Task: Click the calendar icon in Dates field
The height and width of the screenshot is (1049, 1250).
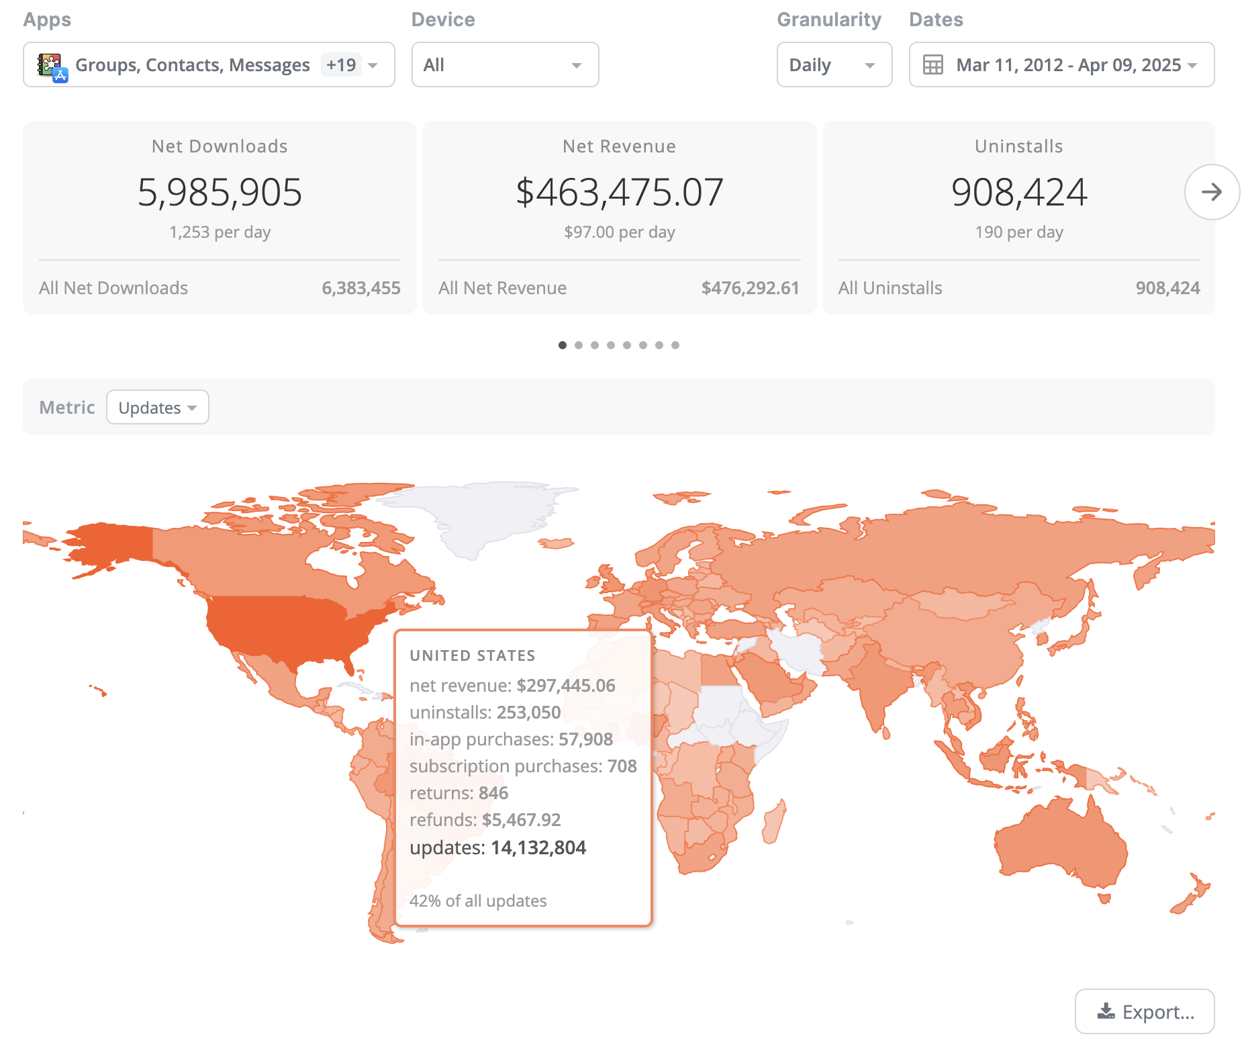Action: coord(932,65)
